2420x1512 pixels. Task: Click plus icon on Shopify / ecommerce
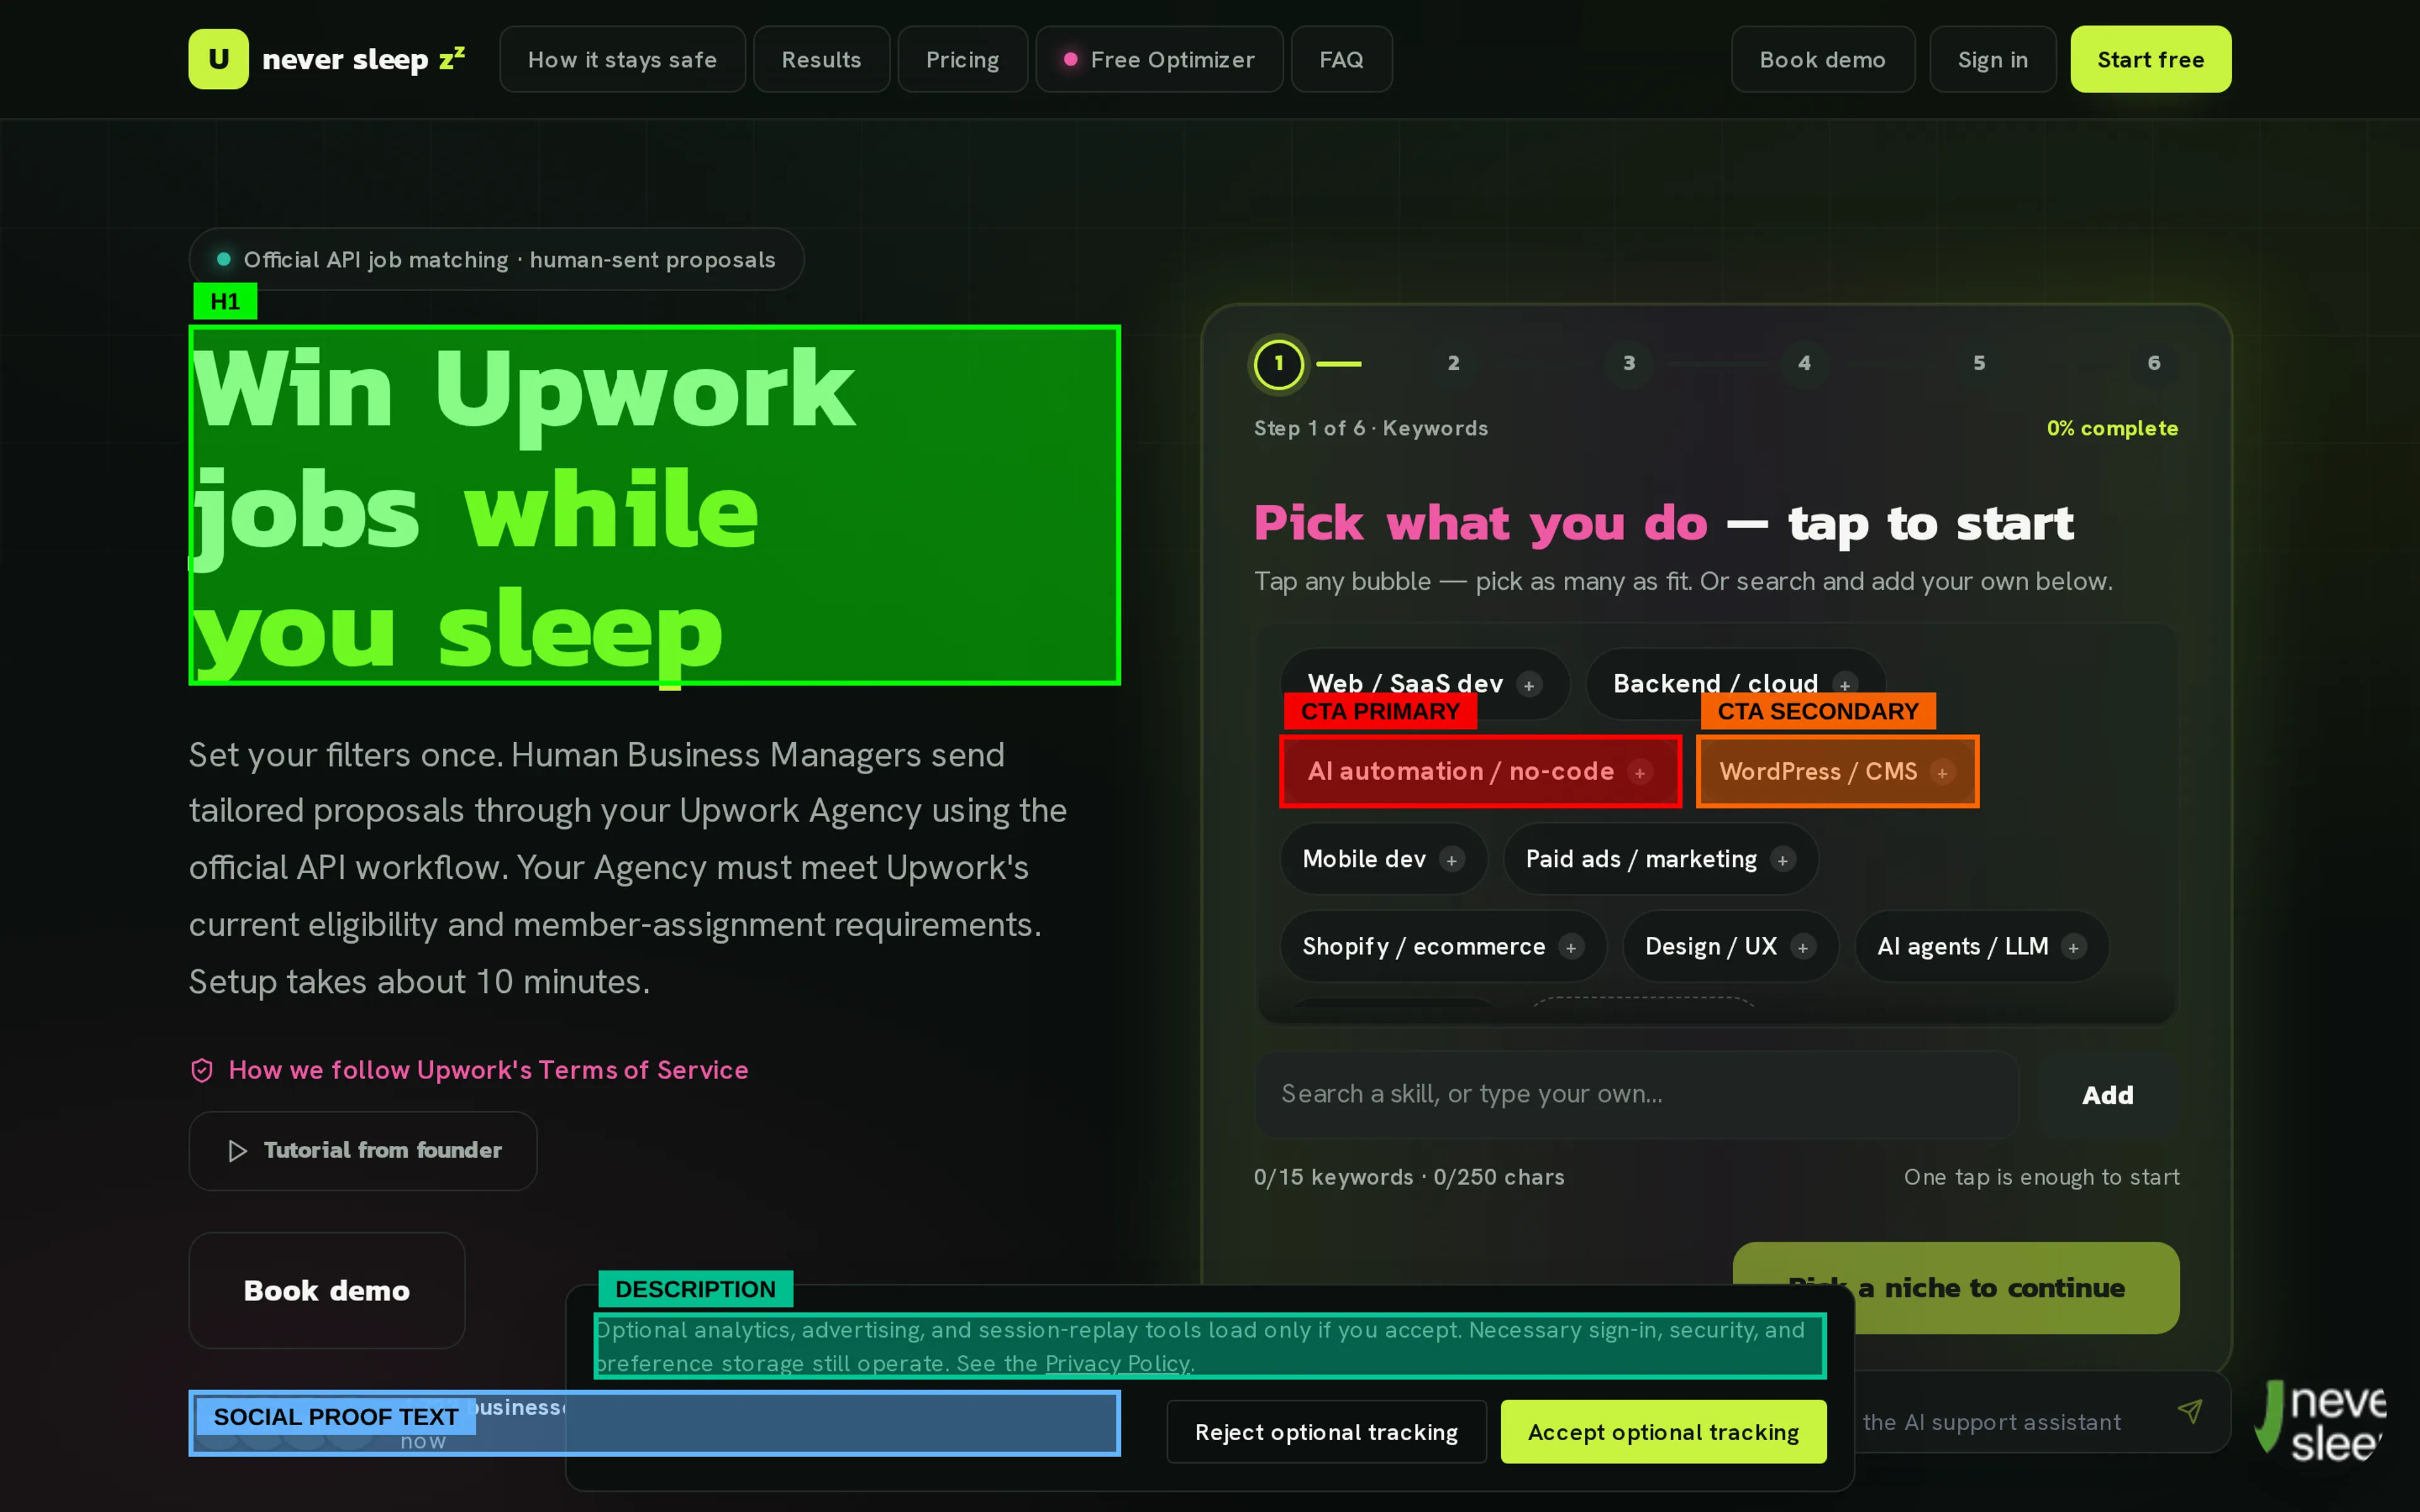tap(1571, 947)
